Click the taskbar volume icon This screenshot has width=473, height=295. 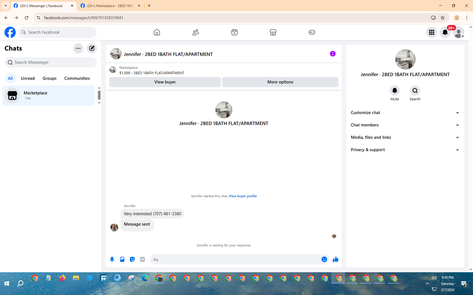[434, 278]
